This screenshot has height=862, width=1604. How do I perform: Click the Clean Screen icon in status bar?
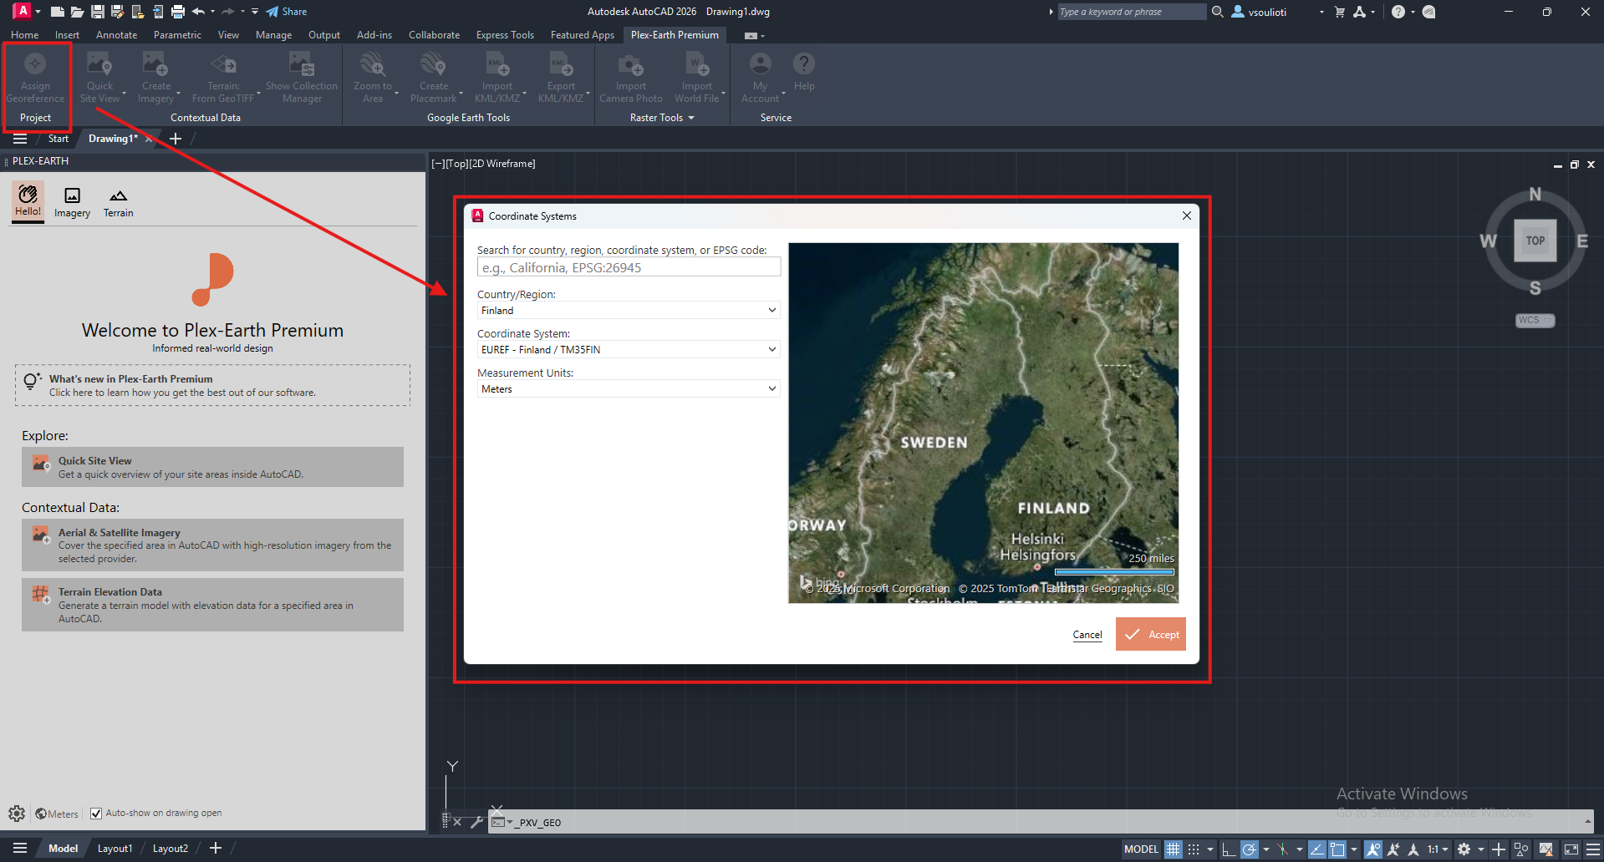coord(1571,849)
